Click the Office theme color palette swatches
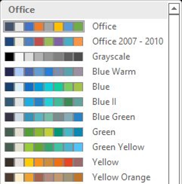This screenshot has height=184, width=182. tap(44, 27)
